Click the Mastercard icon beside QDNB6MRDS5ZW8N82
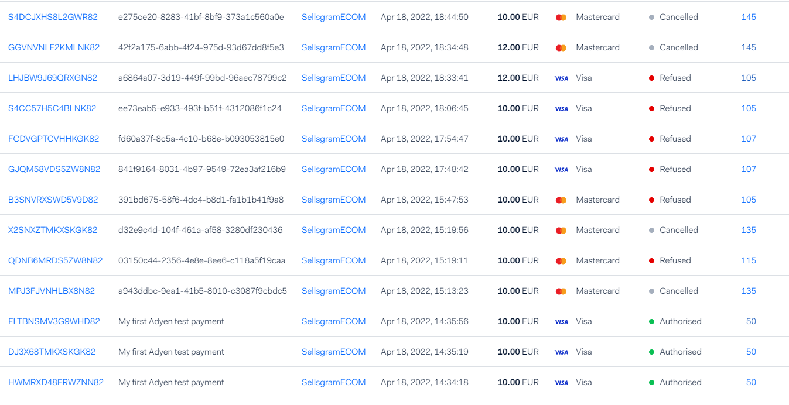Image resolution: width=789 pixels, height=405 pixels. tap(561, 260)
